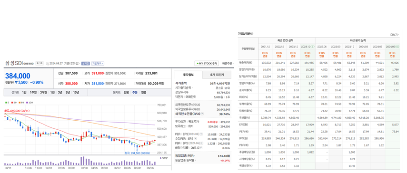Select the 1주일 line chart period
Viewport: 407px width, 173px height.
tap(33, 93)
